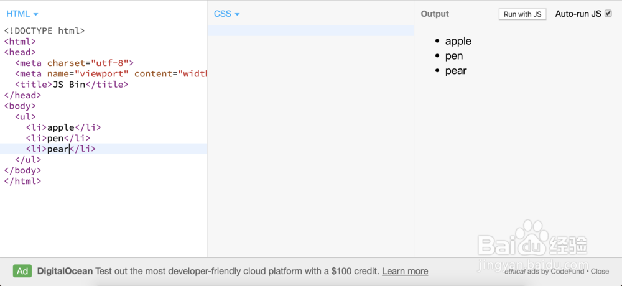Focus the empty CSS editor line

310,30
